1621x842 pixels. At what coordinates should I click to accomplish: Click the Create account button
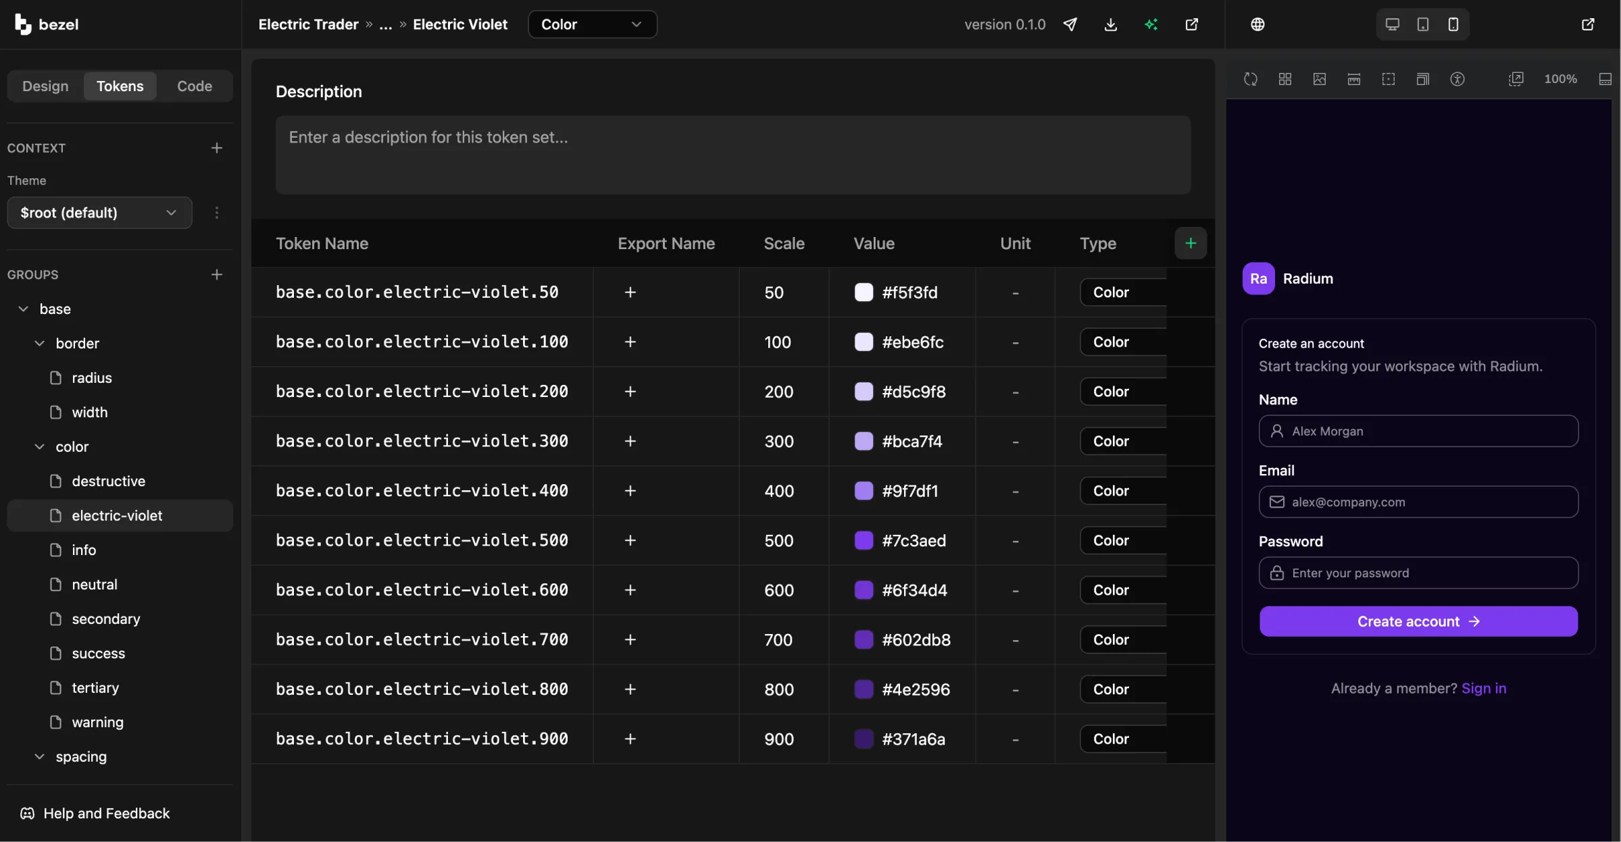[x=1418, y=621]
